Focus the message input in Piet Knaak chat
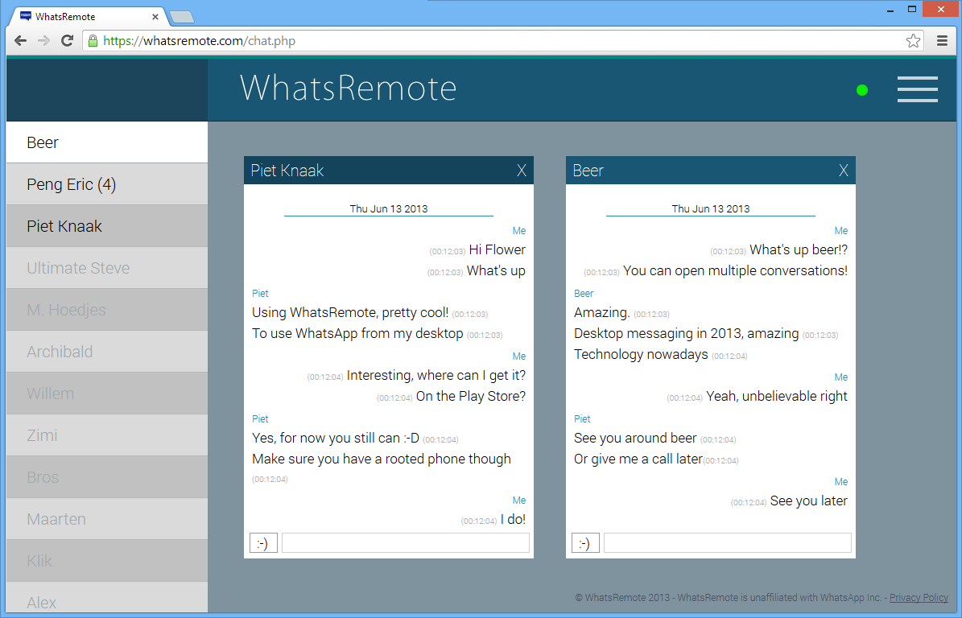Image resolution: width=962 pixels, height=618 pixels. click(406, 543)
